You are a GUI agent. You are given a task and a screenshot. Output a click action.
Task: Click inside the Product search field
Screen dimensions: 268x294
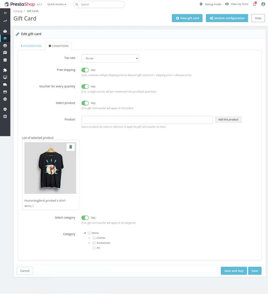[x=147, y=119]
